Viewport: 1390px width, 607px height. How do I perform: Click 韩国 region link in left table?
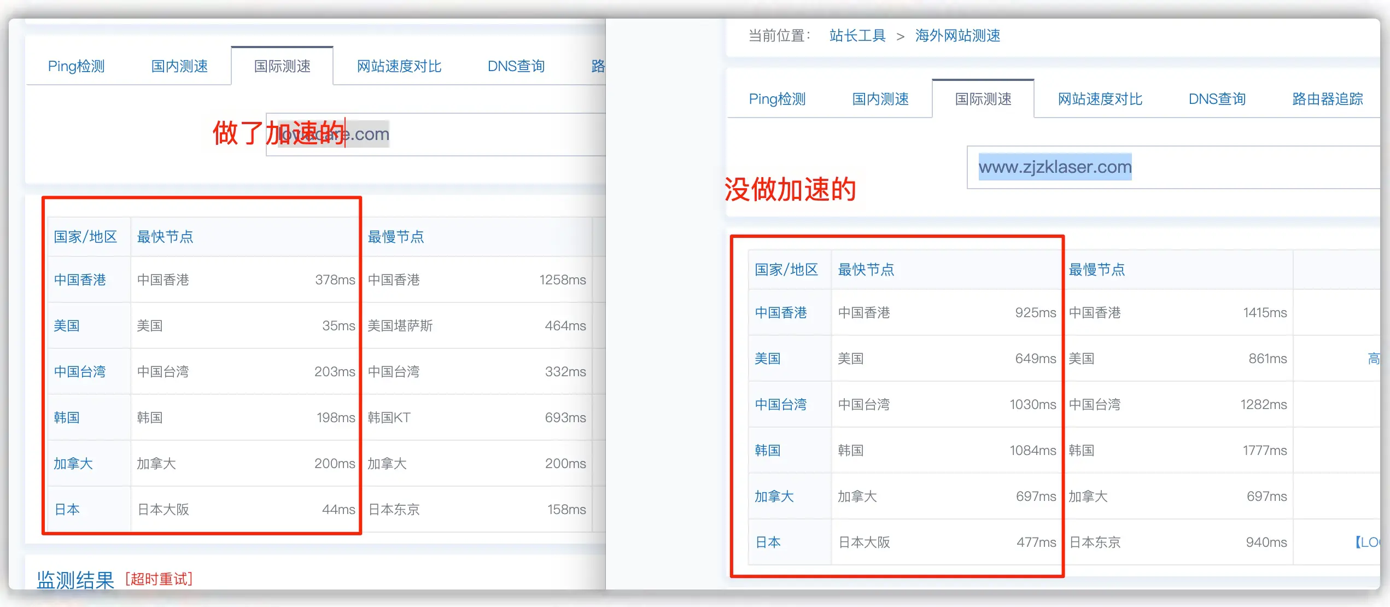(x=67, y=418)
